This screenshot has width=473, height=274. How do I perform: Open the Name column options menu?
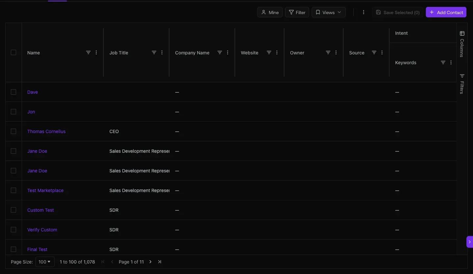coord(96,52)
